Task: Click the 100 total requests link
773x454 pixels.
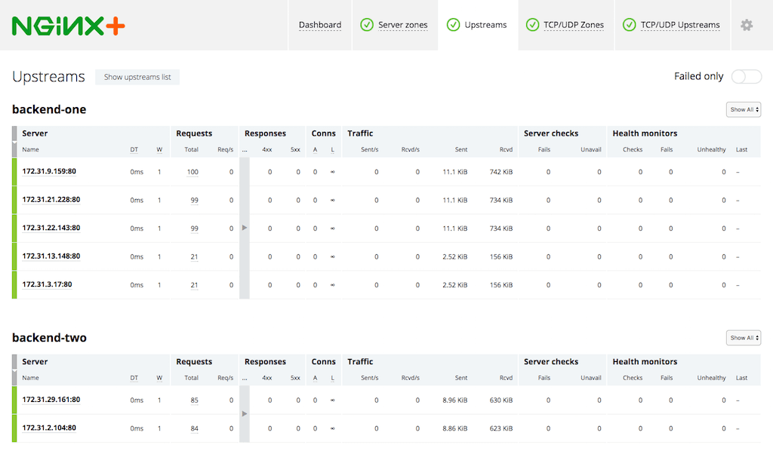Action: pyautogui.click(x=192, y=171)
